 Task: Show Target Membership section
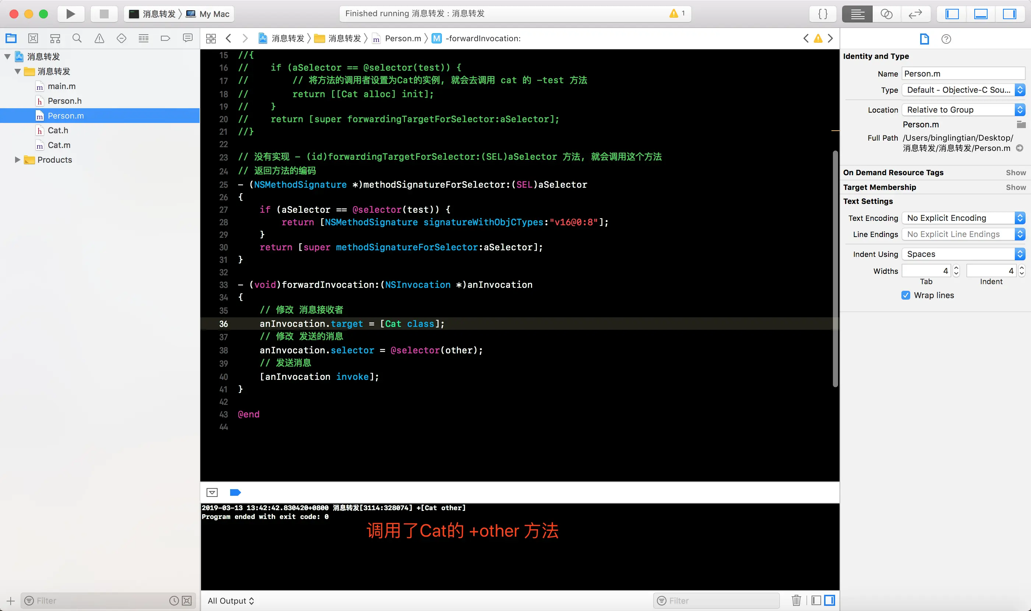1015,187
